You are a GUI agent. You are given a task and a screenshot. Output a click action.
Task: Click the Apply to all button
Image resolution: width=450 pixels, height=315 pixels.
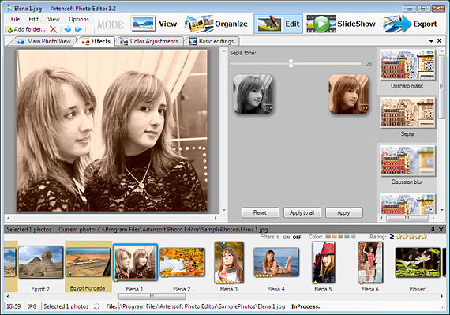tap(302, 213)
